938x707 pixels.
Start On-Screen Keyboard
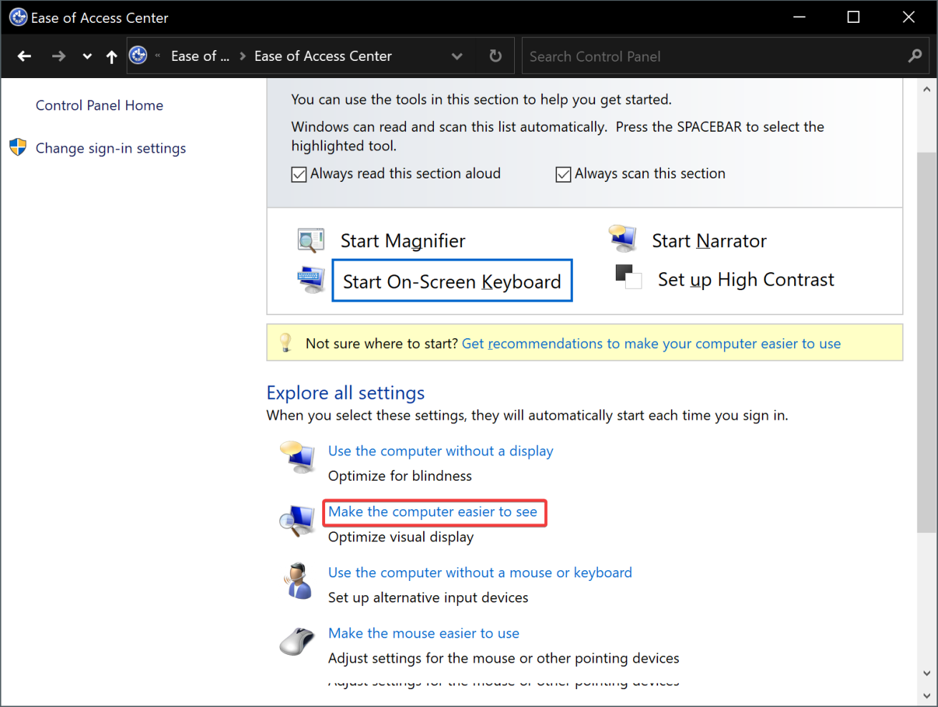452,281
